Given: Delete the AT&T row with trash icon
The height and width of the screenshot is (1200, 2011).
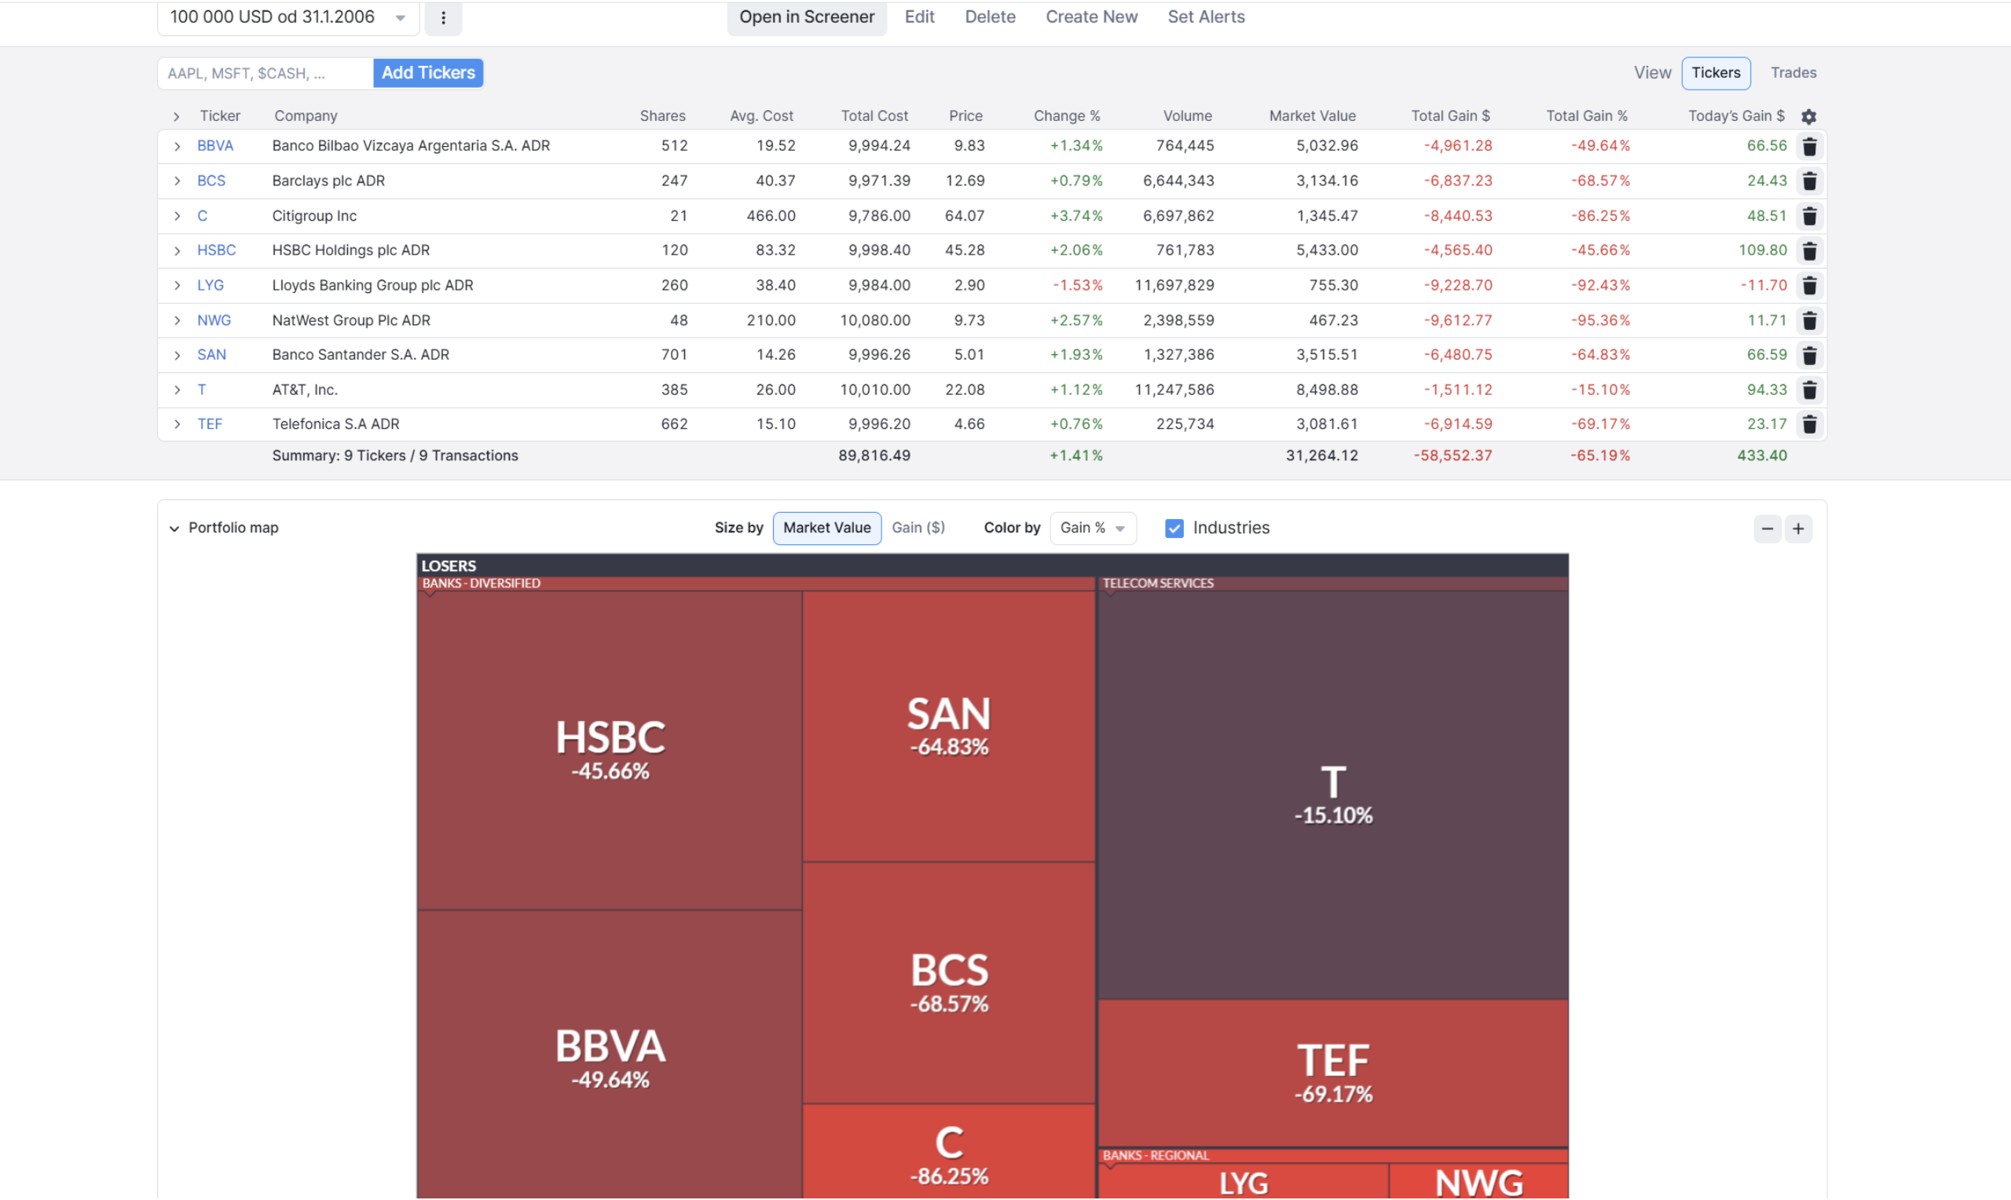Looking at the screenshot, I should coord(1809,390).
